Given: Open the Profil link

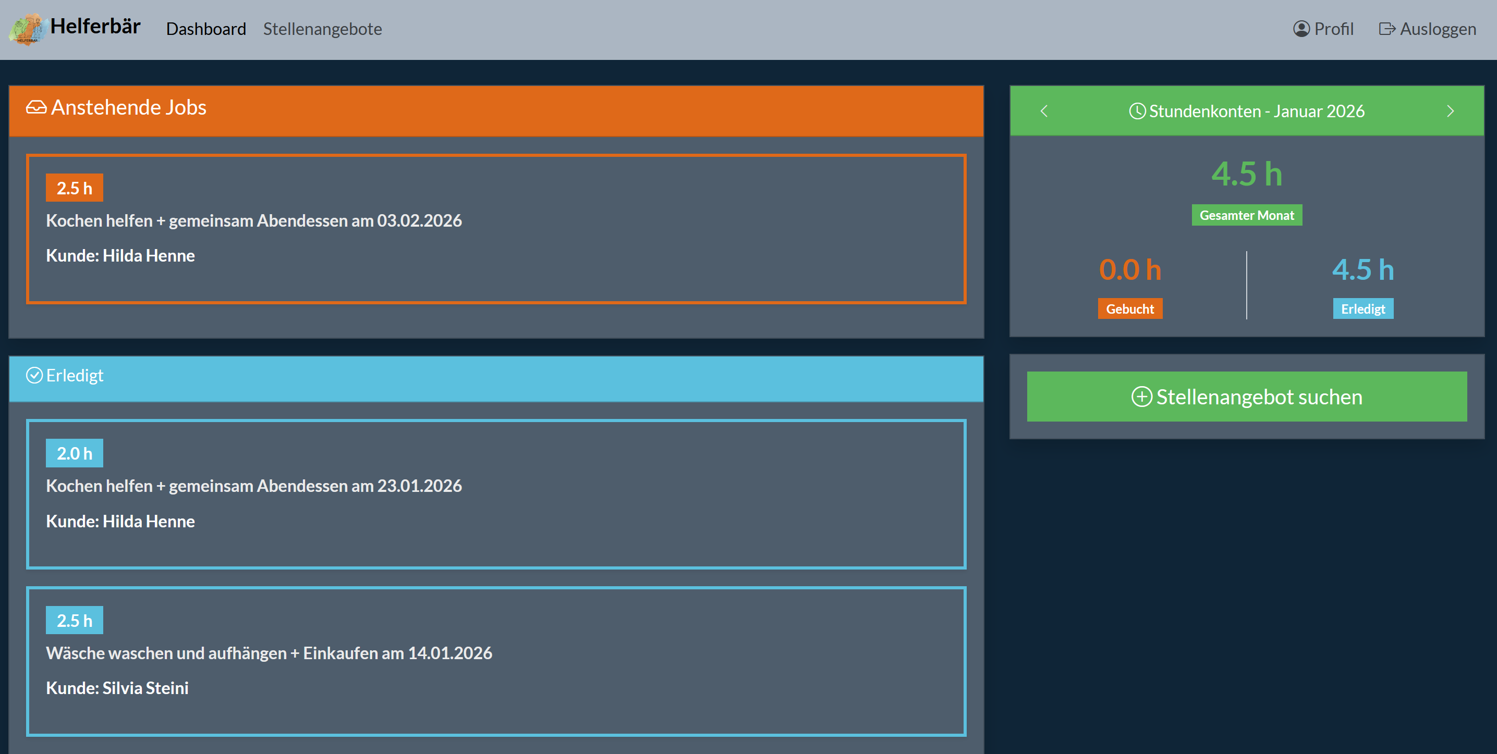Looking at the screenshot, I should (1333, 29).
